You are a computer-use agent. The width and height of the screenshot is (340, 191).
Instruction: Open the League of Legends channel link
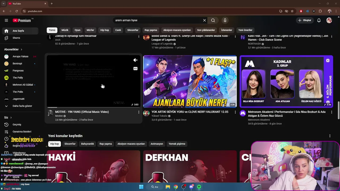(x=162, y=44)
